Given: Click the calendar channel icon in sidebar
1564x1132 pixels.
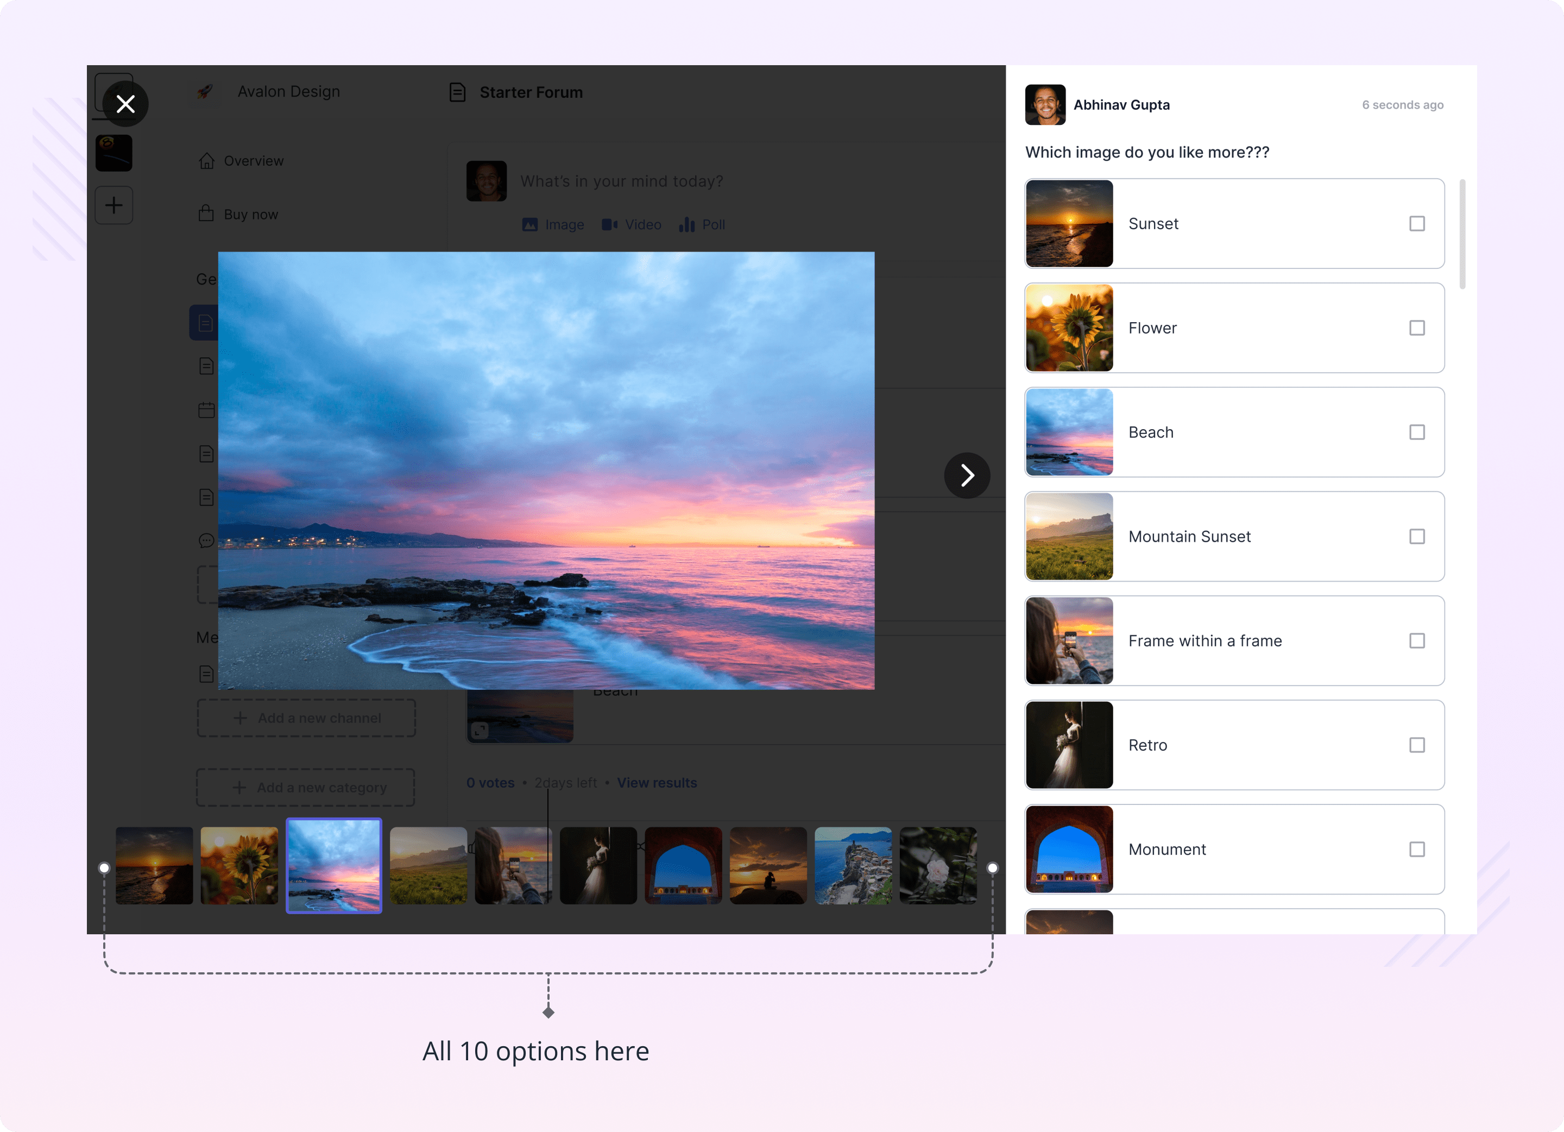Looking at the screenshot, I should click(x=206, y=410).
